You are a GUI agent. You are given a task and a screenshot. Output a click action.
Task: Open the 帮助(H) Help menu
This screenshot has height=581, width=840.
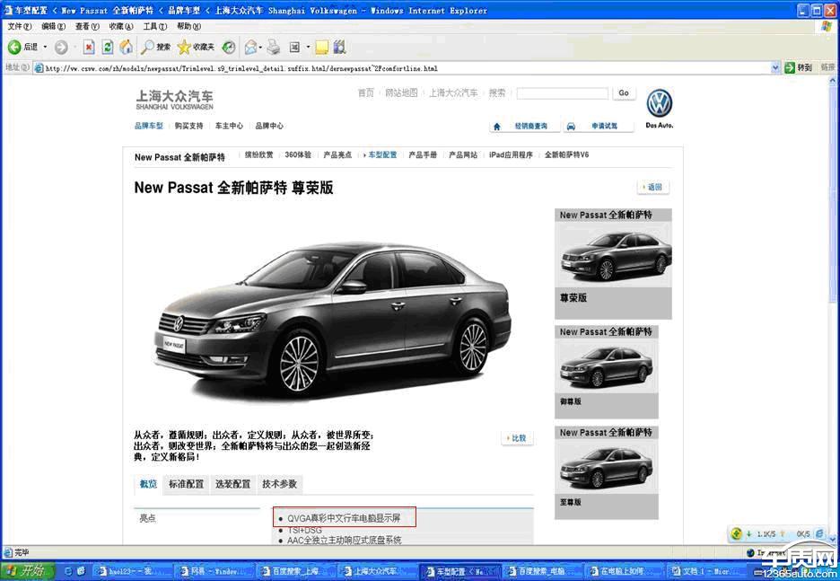[188, 26]
